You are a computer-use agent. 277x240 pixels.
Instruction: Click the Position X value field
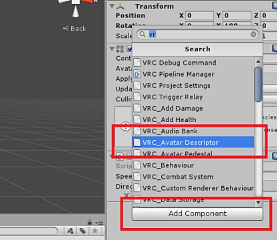tap(200, 16)
